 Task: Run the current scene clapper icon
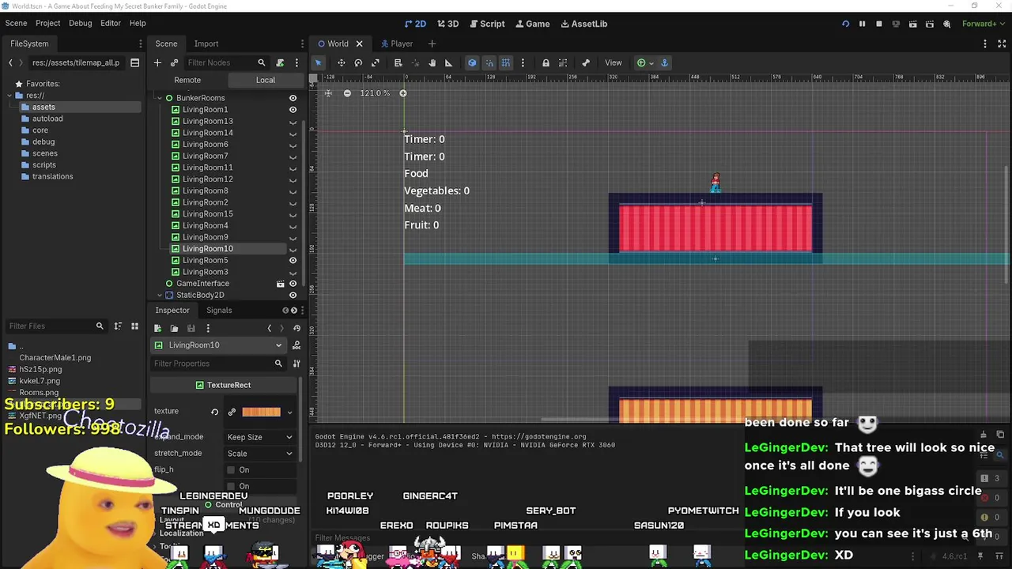point(912,24)
